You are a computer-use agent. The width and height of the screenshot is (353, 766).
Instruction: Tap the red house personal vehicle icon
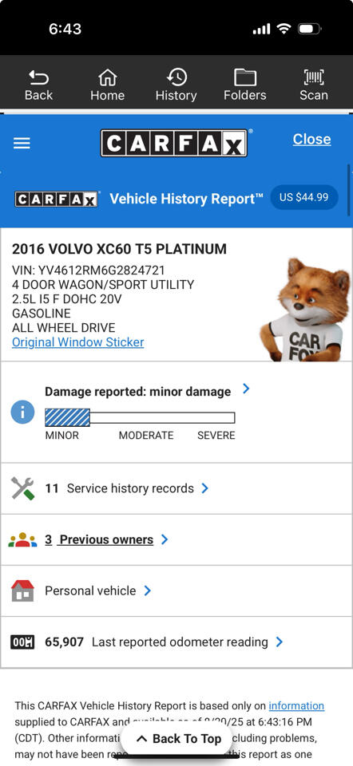[x=22, y=590]
